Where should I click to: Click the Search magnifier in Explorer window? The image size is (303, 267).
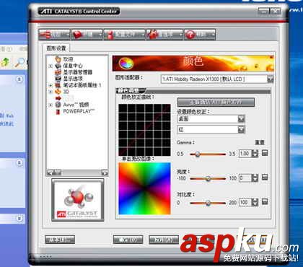click(x=19, y=62)
